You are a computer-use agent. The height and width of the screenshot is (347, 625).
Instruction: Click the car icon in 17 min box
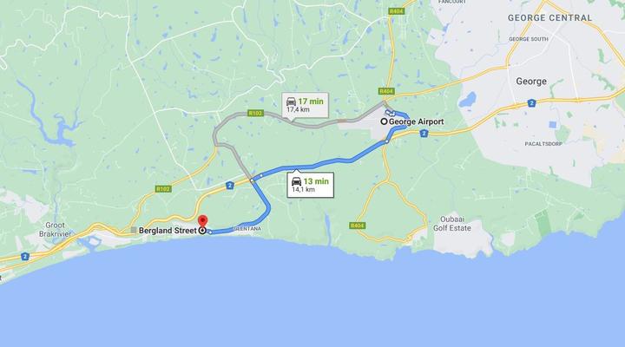pyautogui.click(x=291, y=101)
